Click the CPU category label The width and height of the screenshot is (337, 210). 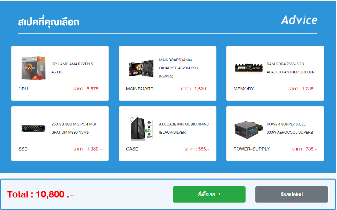tap(23, 89)
